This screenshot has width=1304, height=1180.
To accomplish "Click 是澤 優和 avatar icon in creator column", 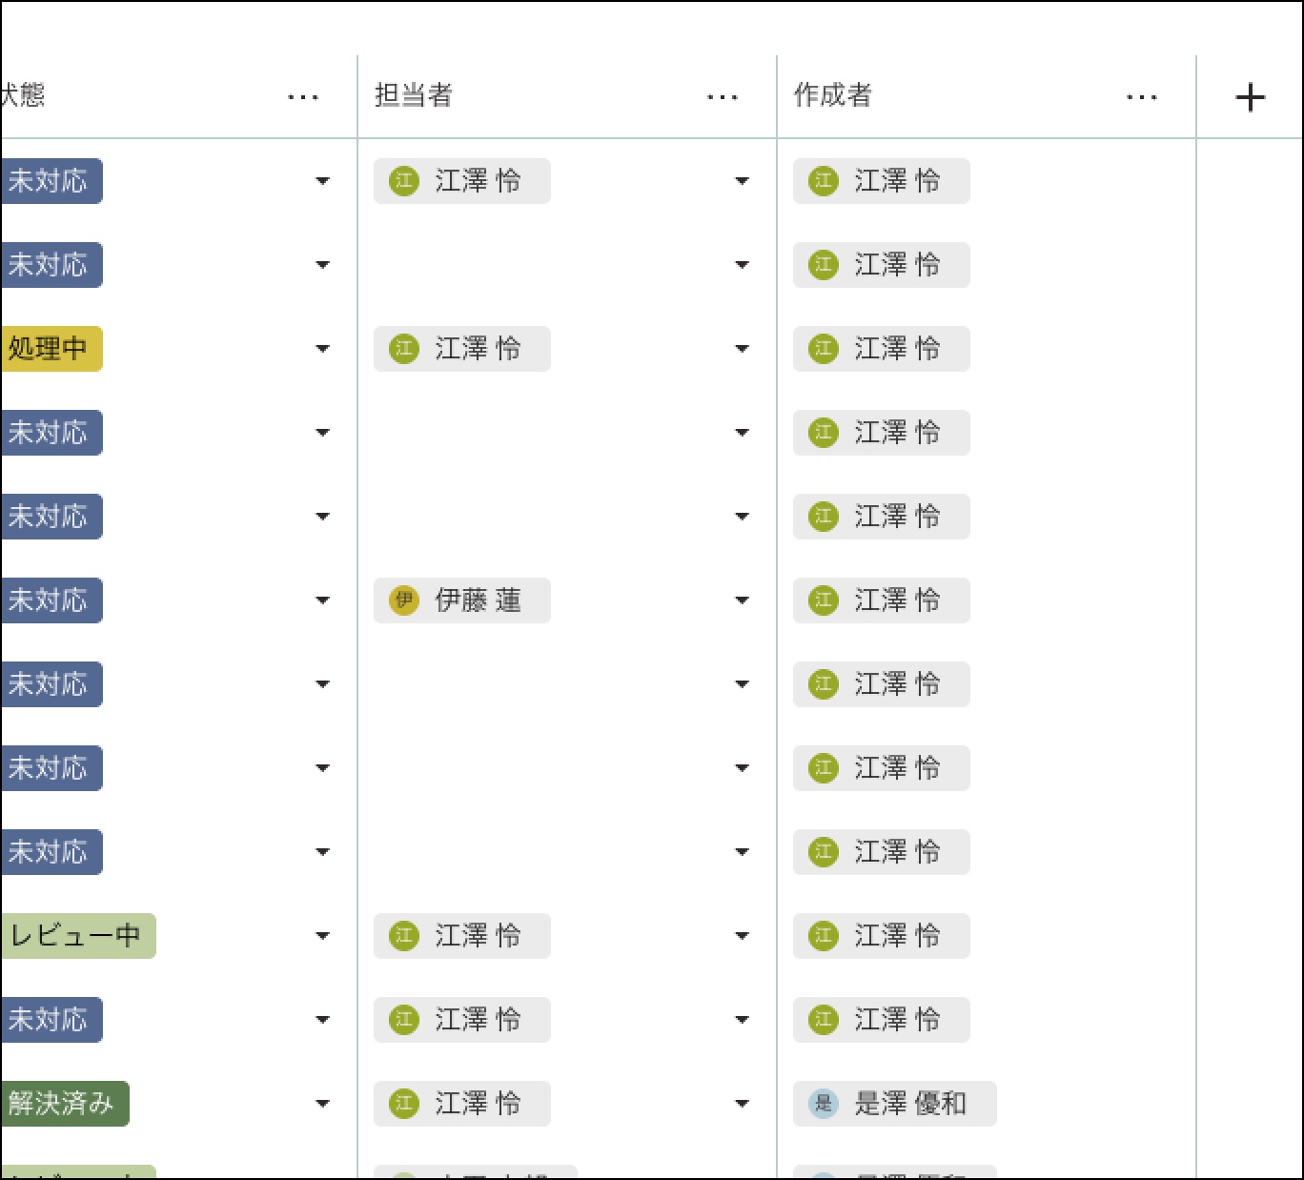I will (x=824, y=1104).
